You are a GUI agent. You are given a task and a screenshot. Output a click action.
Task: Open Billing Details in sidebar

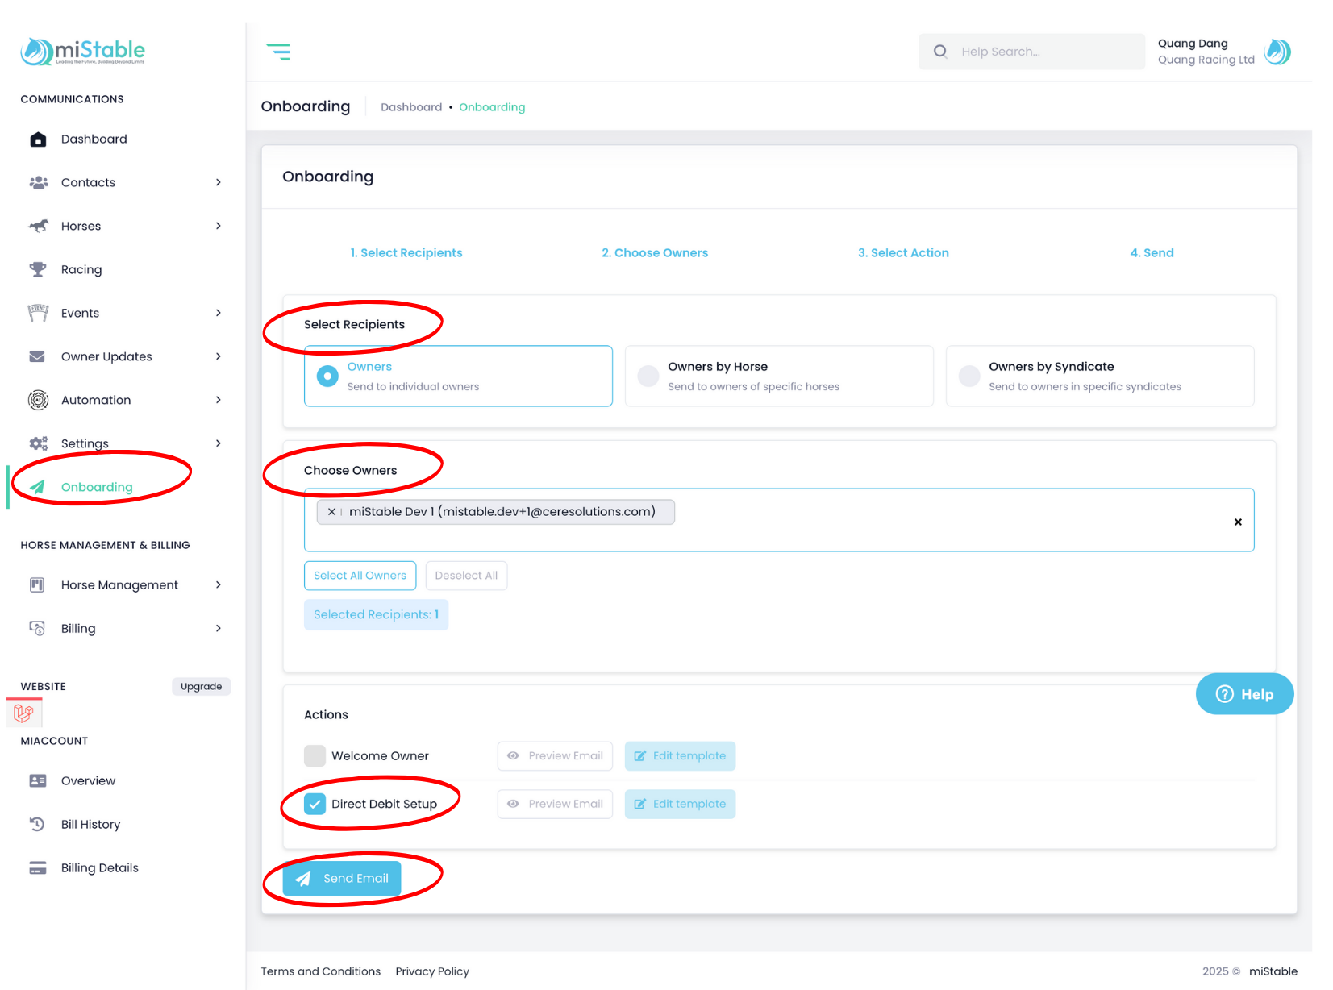pos(99,867)
